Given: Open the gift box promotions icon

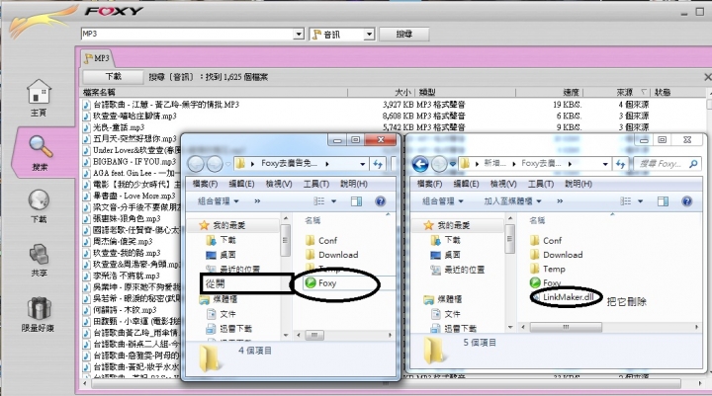Looking at the screenshot, I should click(x=39, y=308).
